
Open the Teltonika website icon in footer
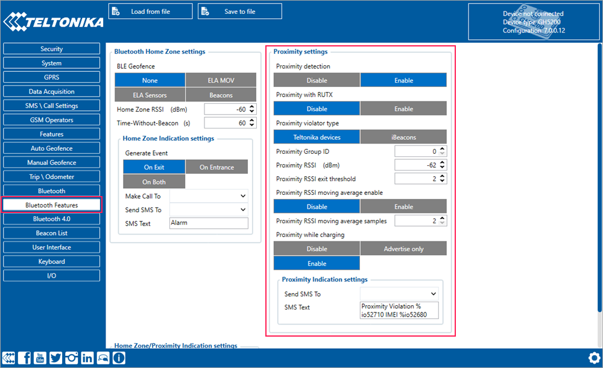tap(10, 358)
